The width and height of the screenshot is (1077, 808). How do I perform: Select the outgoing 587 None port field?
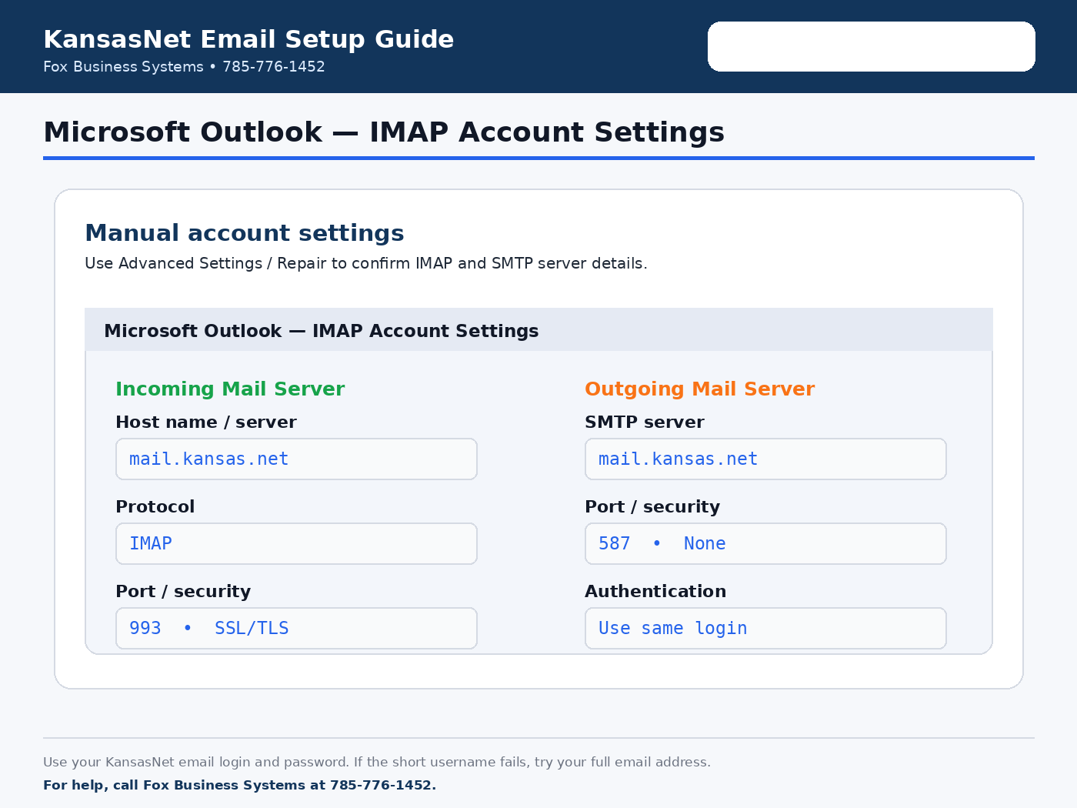tap(765, 544)
